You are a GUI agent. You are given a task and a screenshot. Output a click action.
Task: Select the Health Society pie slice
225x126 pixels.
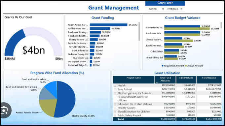tap(66, 99)
